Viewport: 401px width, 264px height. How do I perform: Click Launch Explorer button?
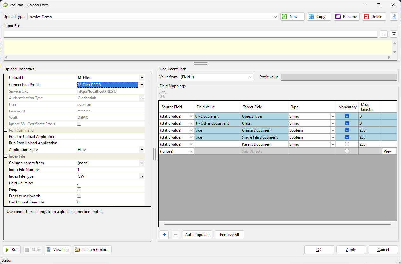pos(93,250)
